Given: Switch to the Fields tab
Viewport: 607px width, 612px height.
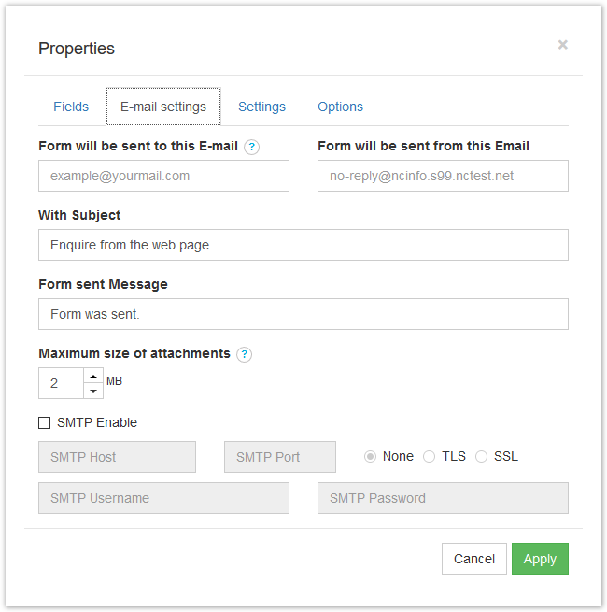Looking at the screenshot, I should (x=71, y=107).
